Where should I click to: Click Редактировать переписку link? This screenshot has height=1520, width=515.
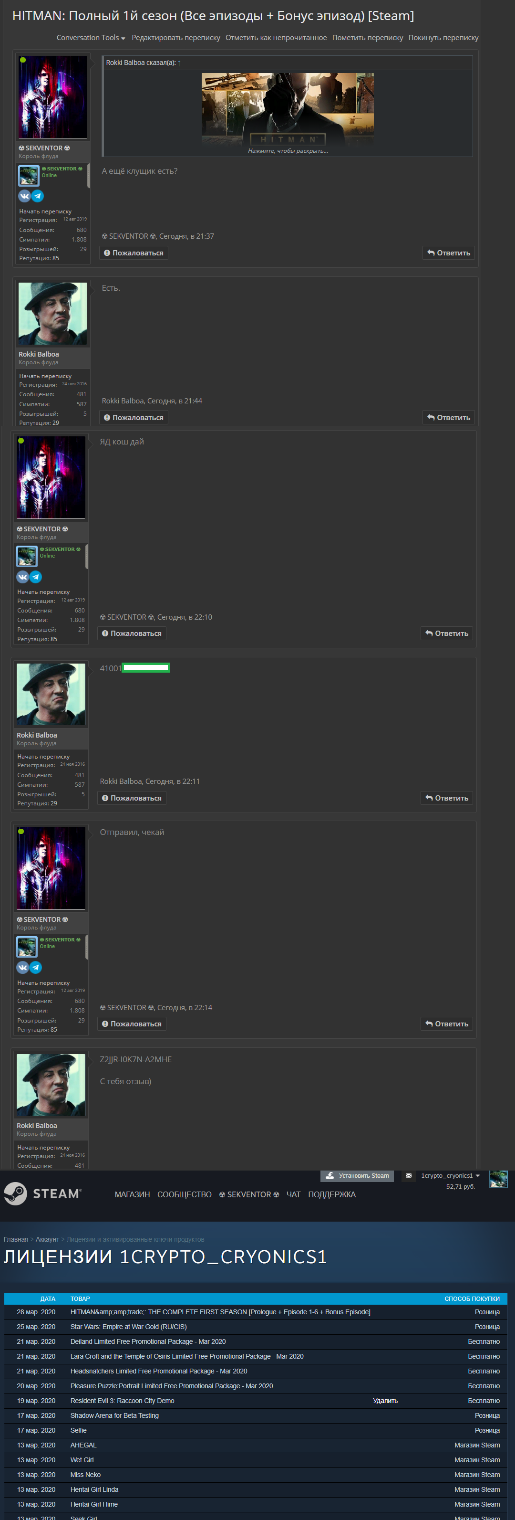[x=175, y=38]
